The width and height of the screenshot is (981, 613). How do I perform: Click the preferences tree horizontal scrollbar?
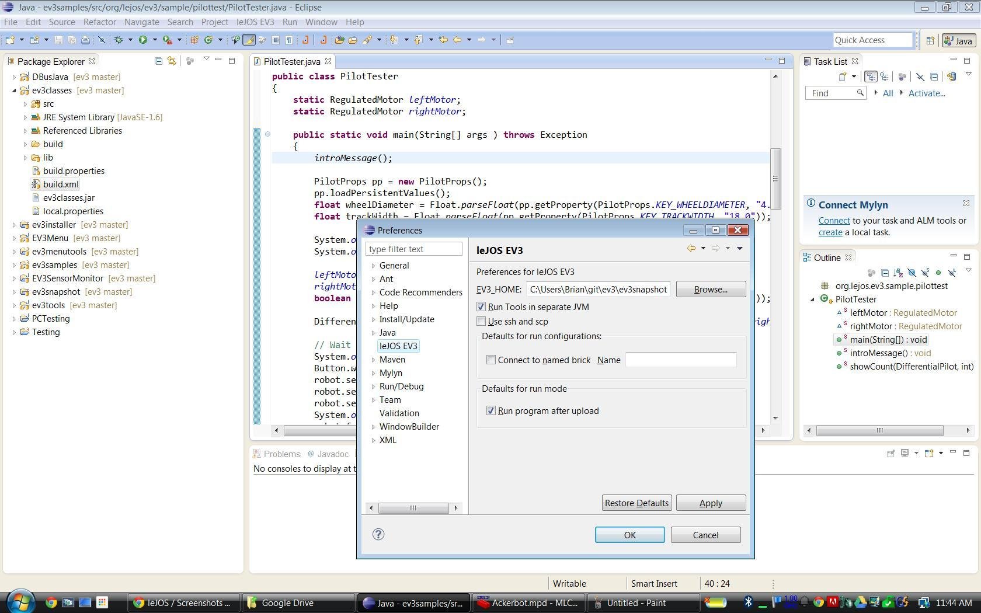(x=413, y=508)
